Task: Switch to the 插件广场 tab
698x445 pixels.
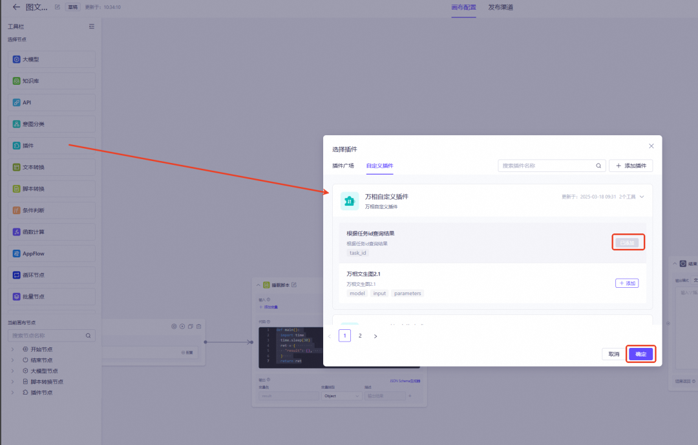Action: click(x=343, y=166)
